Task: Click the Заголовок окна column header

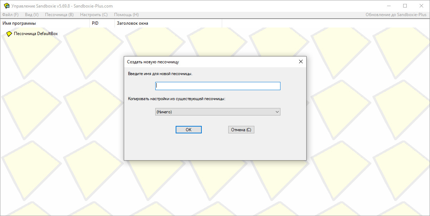Action: tap(168, 23)
